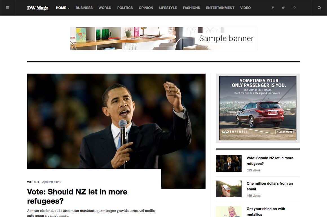
Task: Open headline 'Vote: Should NZ let in more refugees?' main article
Action: coord(77,196)
